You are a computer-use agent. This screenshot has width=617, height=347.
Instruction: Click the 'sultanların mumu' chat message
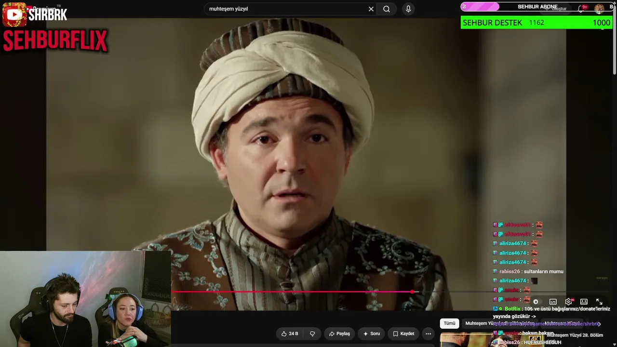click(x=543, y=271)
